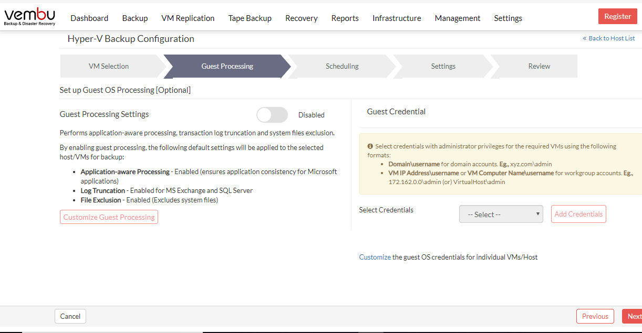Screen dimensions: 642x333
Task: Click the Select Credentials label
Action: 386,210
